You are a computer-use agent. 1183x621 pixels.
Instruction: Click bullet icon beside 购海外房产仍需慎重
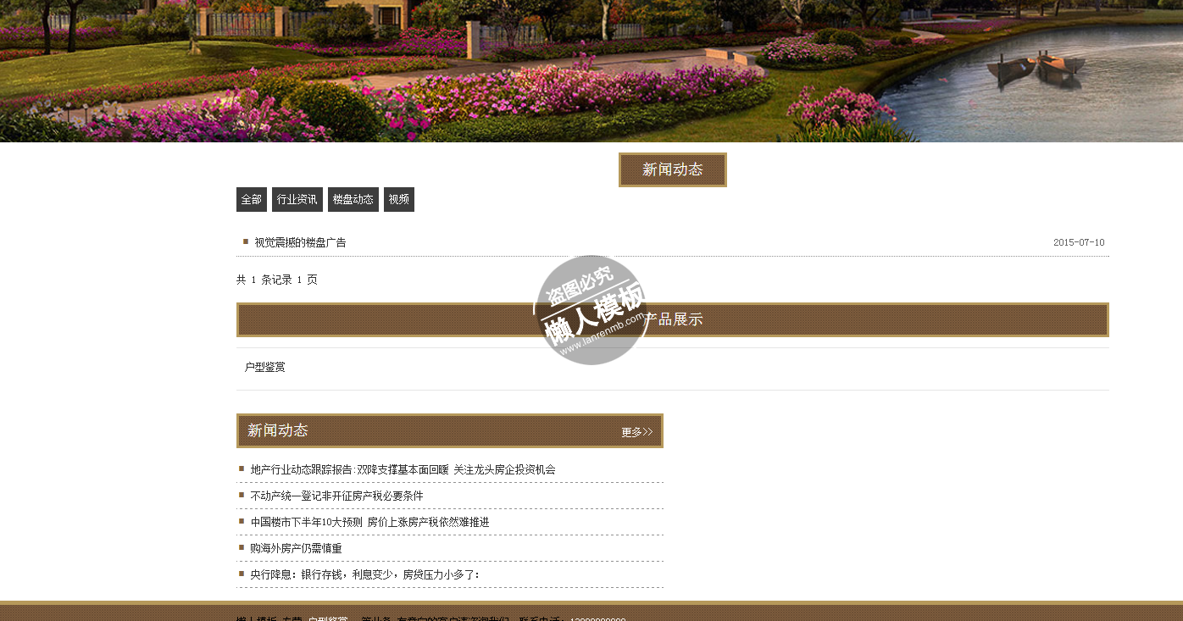pos(242,547)
